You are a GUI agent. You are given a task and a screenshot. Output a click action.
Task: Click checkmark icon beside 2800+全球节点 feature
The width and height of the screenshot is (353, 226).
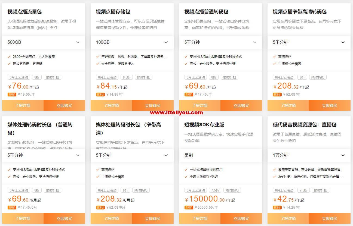click(9, 57)
